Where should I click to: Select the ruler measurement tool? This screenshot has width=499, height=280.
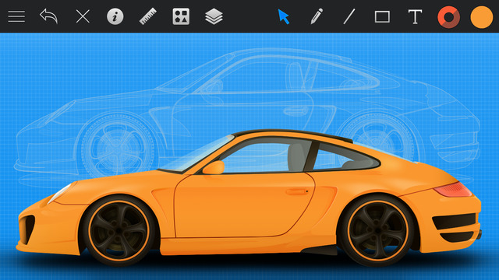[x=148, y=16]
